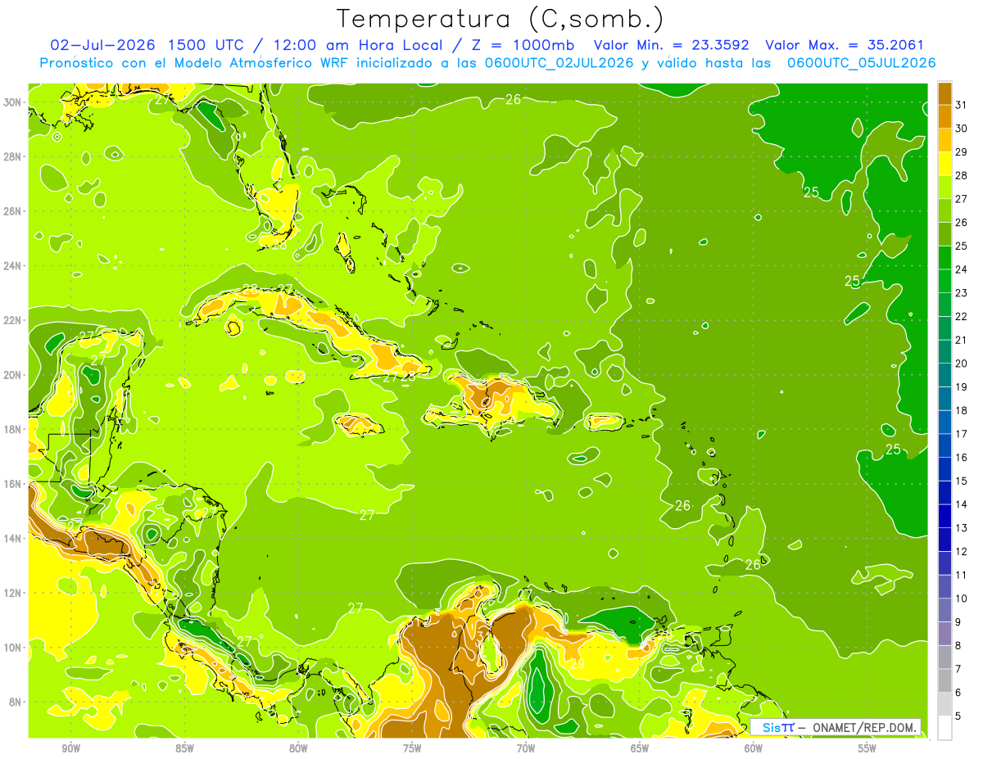The height and width of the screenshot is (759, 983).
Task: Click the legend label '31'
Action: (x=962, y=105)
